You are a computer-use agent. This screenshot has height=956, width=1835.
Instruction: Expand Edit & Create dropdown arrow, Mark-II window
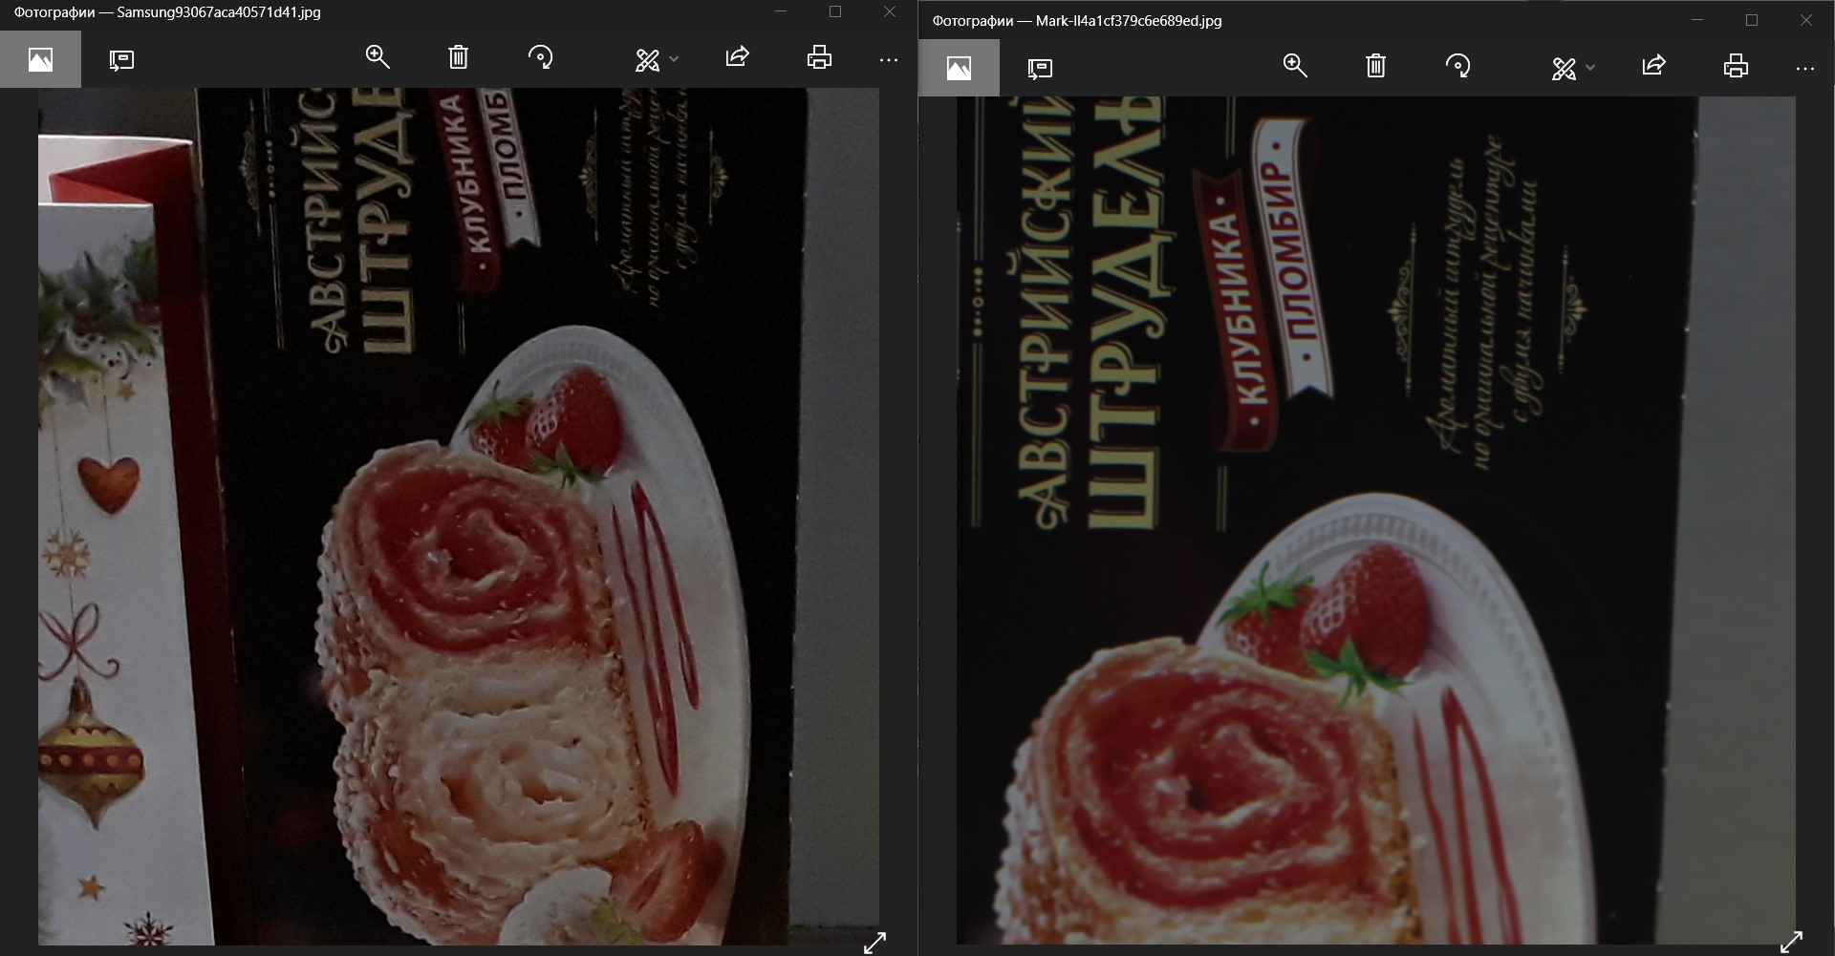[1590, 68]
